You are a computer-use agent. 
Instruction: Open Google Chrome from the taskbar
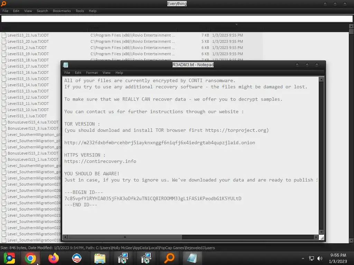(30, 258)
